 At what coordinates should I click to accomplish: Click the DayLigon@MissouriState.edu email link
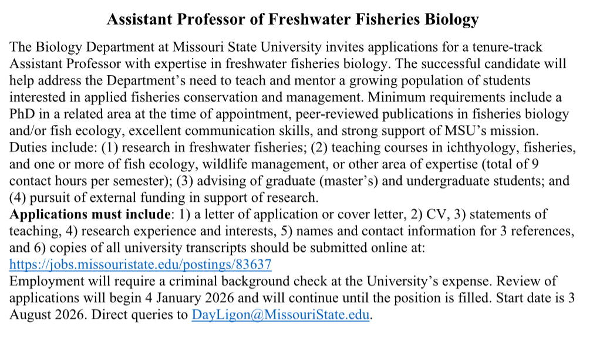point(281,315)
